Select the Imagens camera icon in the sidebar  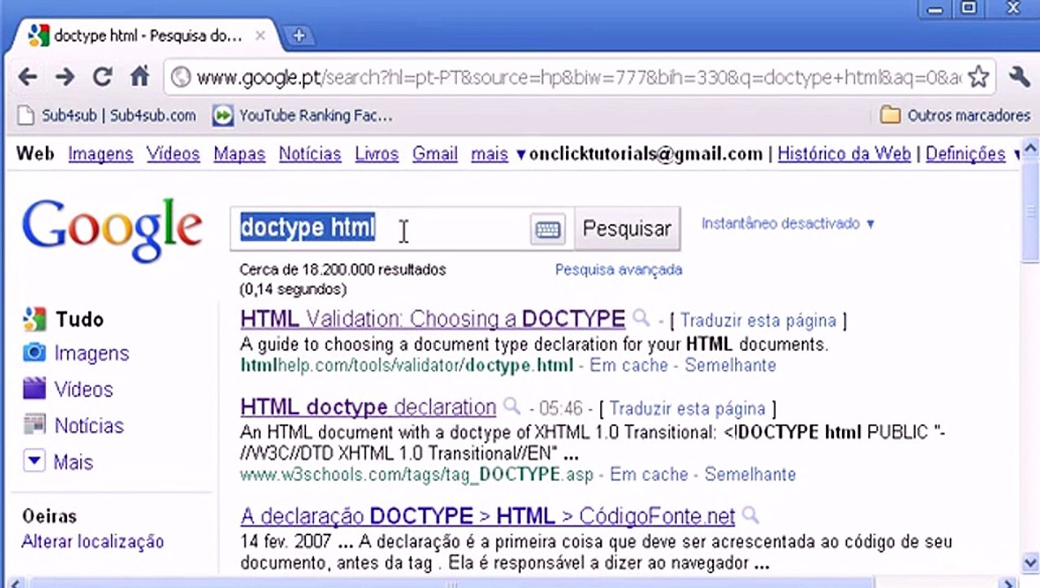(34, 353)
